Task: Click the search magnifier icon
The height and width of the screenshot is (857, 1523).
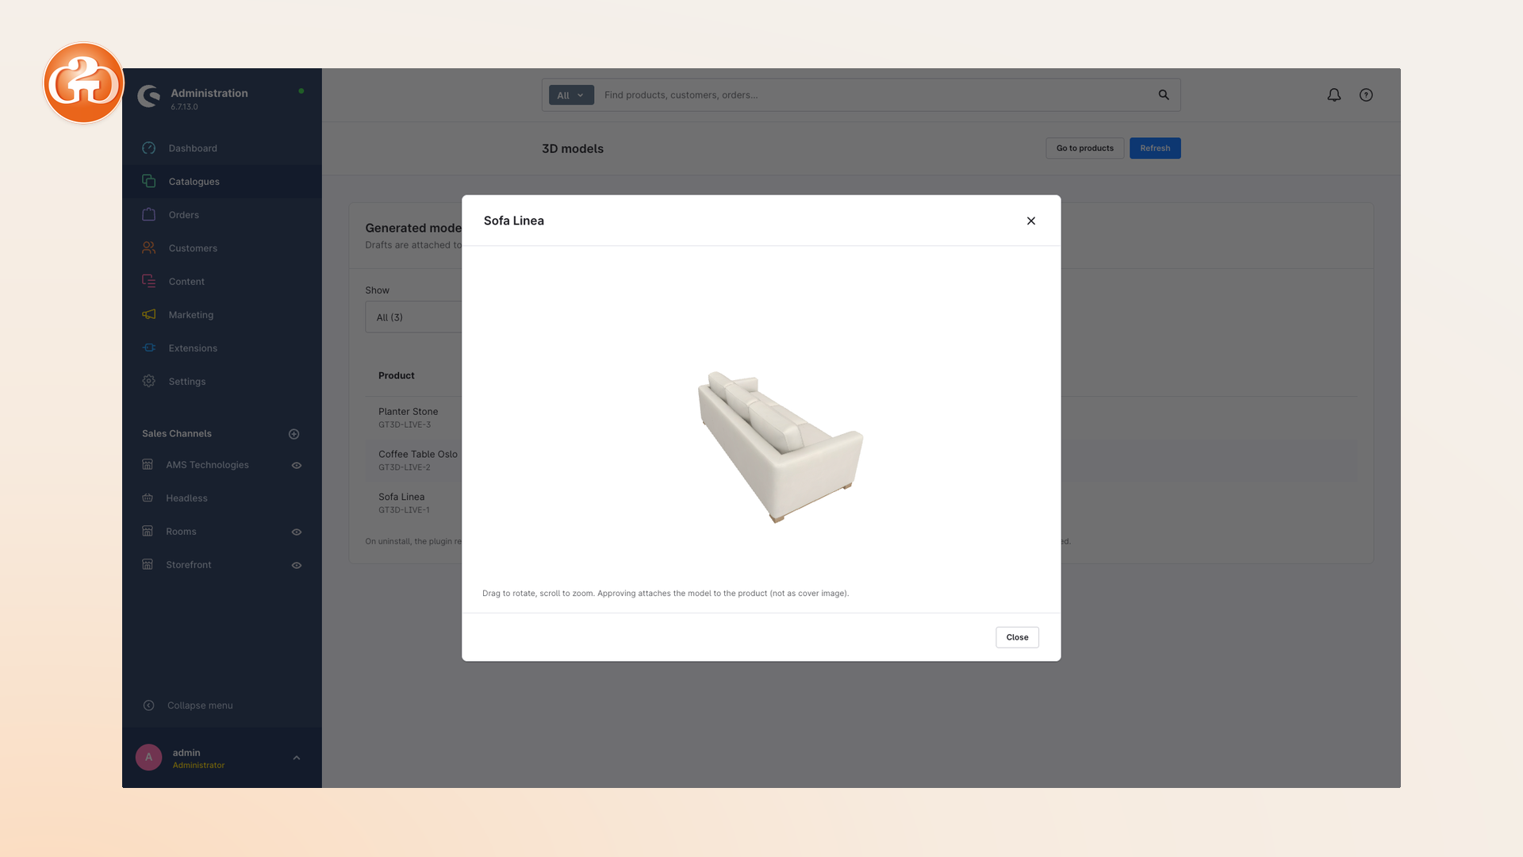Action: (1164, 95)
